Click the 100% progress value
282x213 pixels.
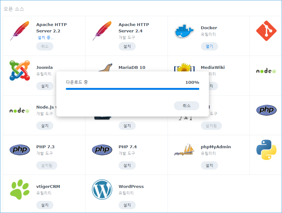click(x=192, y=83)
